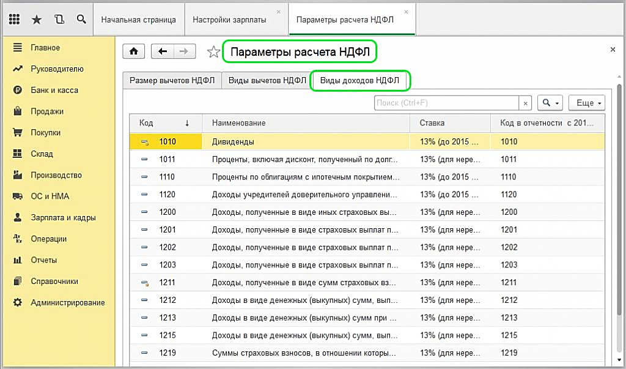The height and width of the screenshot is (369, 626).
Task: Open Главное section in sidebar
Action: [45, 48]
